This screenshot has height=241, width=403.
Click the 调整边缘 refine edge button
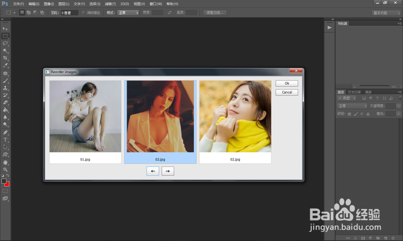tap(215, 12)
